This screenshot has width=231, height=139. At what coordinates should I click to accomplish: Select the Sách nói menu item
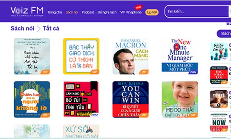pyautogui.click(x=72, y=12)
